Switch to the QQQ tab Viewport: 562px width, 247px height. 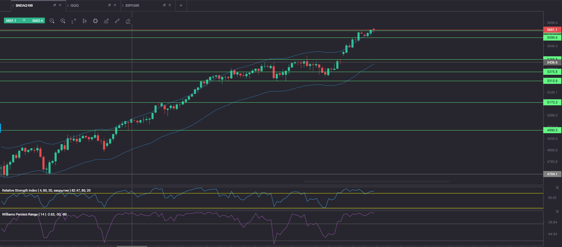(75, 5)
